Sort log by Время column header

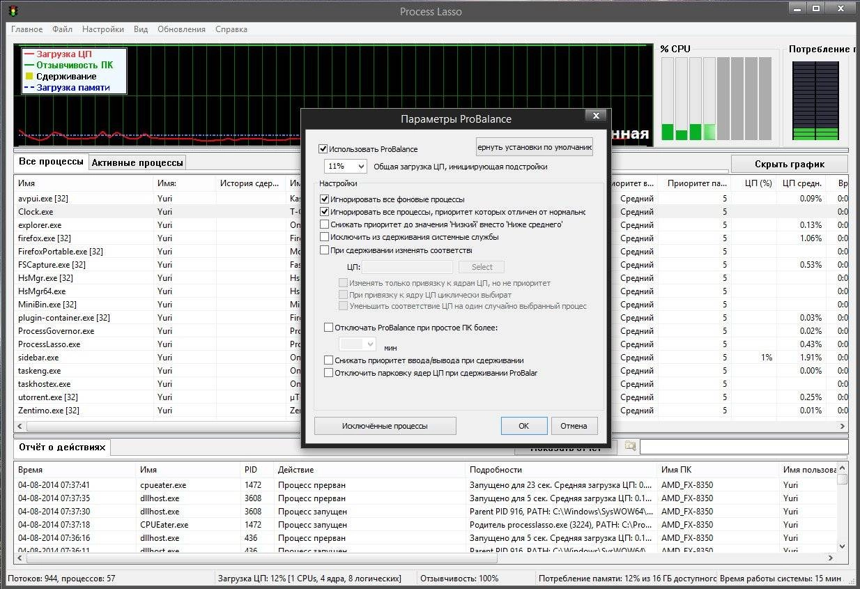coord(75,470)
